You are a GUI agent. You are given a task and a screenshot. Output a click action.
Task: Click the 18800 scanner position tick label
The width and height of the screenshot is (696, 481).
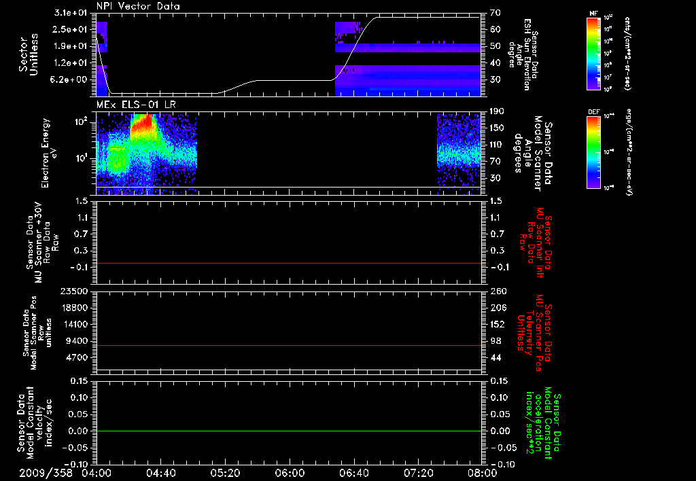point(75,308)
